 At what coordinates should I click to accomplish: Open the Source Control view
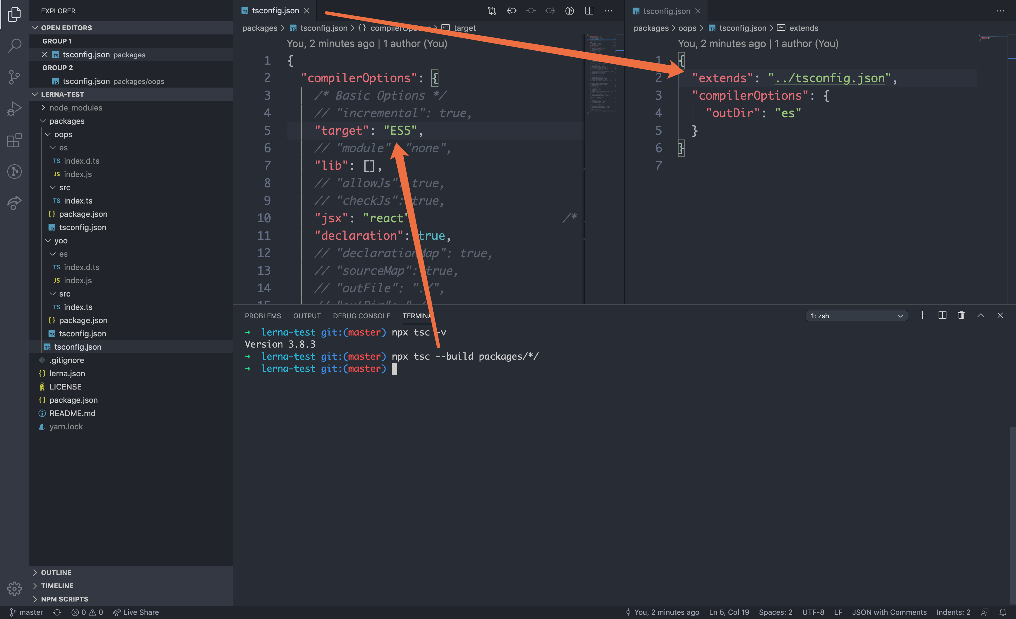click(x=15, y=77)
